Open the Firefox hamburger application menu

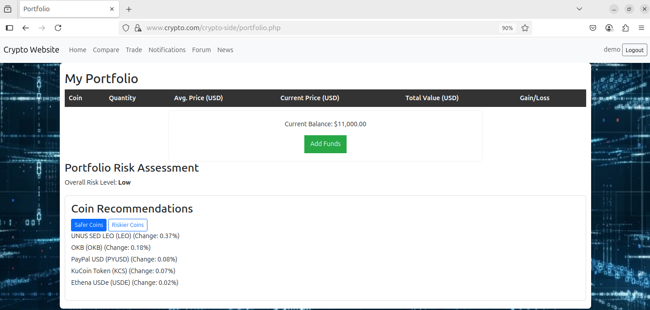(641, 28)
